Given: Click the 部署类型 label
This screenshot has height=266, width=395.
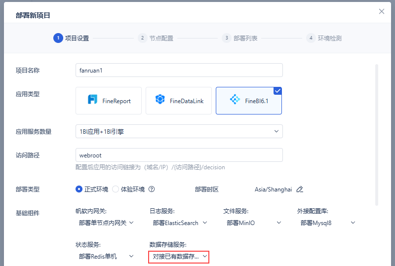Looking at the screenshot, I should (28, 190).
